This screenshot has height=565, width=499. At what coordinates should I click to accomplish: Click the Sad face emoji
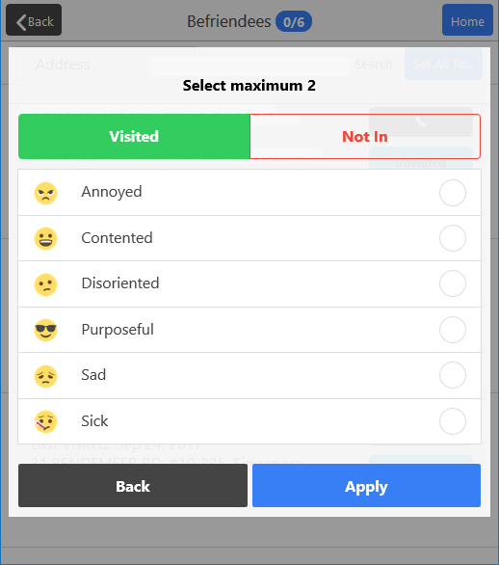coord(45,376)
